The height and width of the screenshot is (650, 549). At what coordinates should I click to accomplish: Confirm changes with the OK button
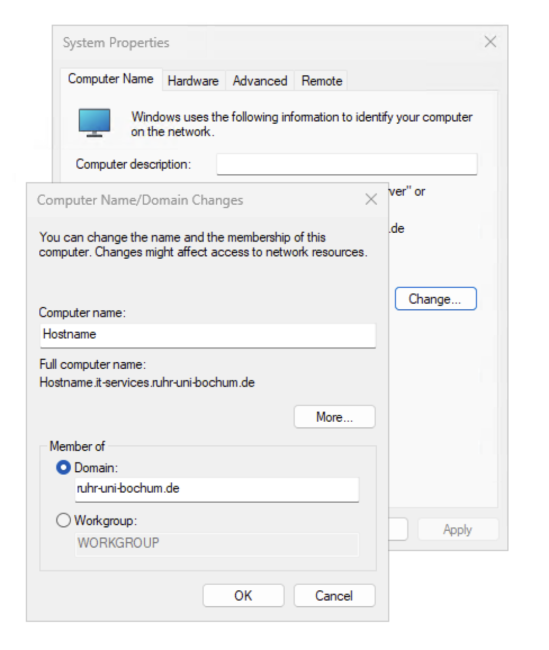click(x=243, y=595)
